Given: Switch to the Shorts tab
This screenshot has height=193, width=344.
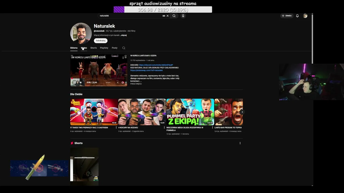Looking at the screenshot, I should pos(94,48).
